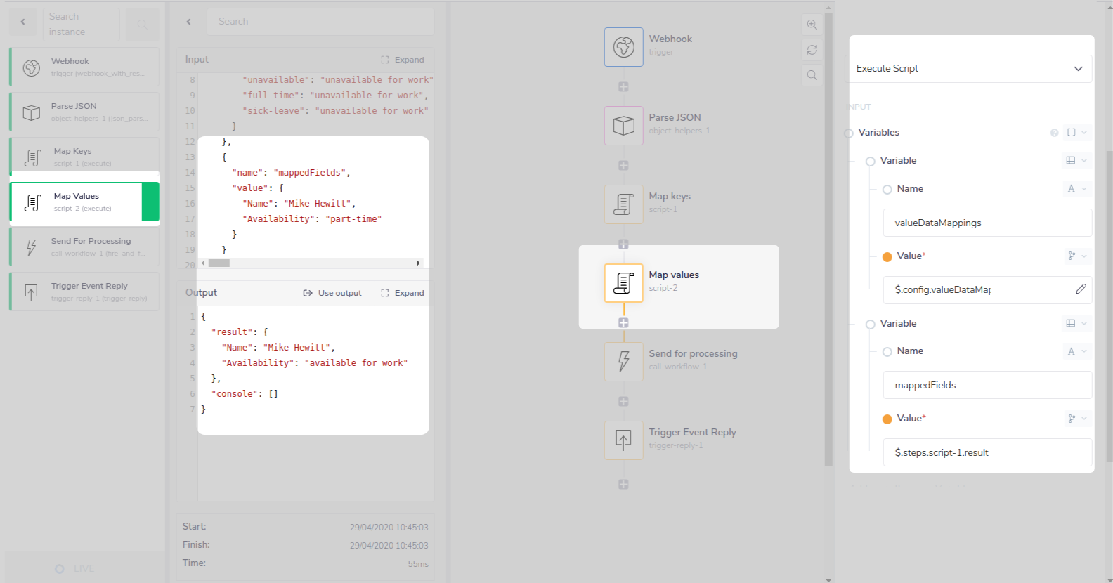Click the Use output button

coord(332,293)
